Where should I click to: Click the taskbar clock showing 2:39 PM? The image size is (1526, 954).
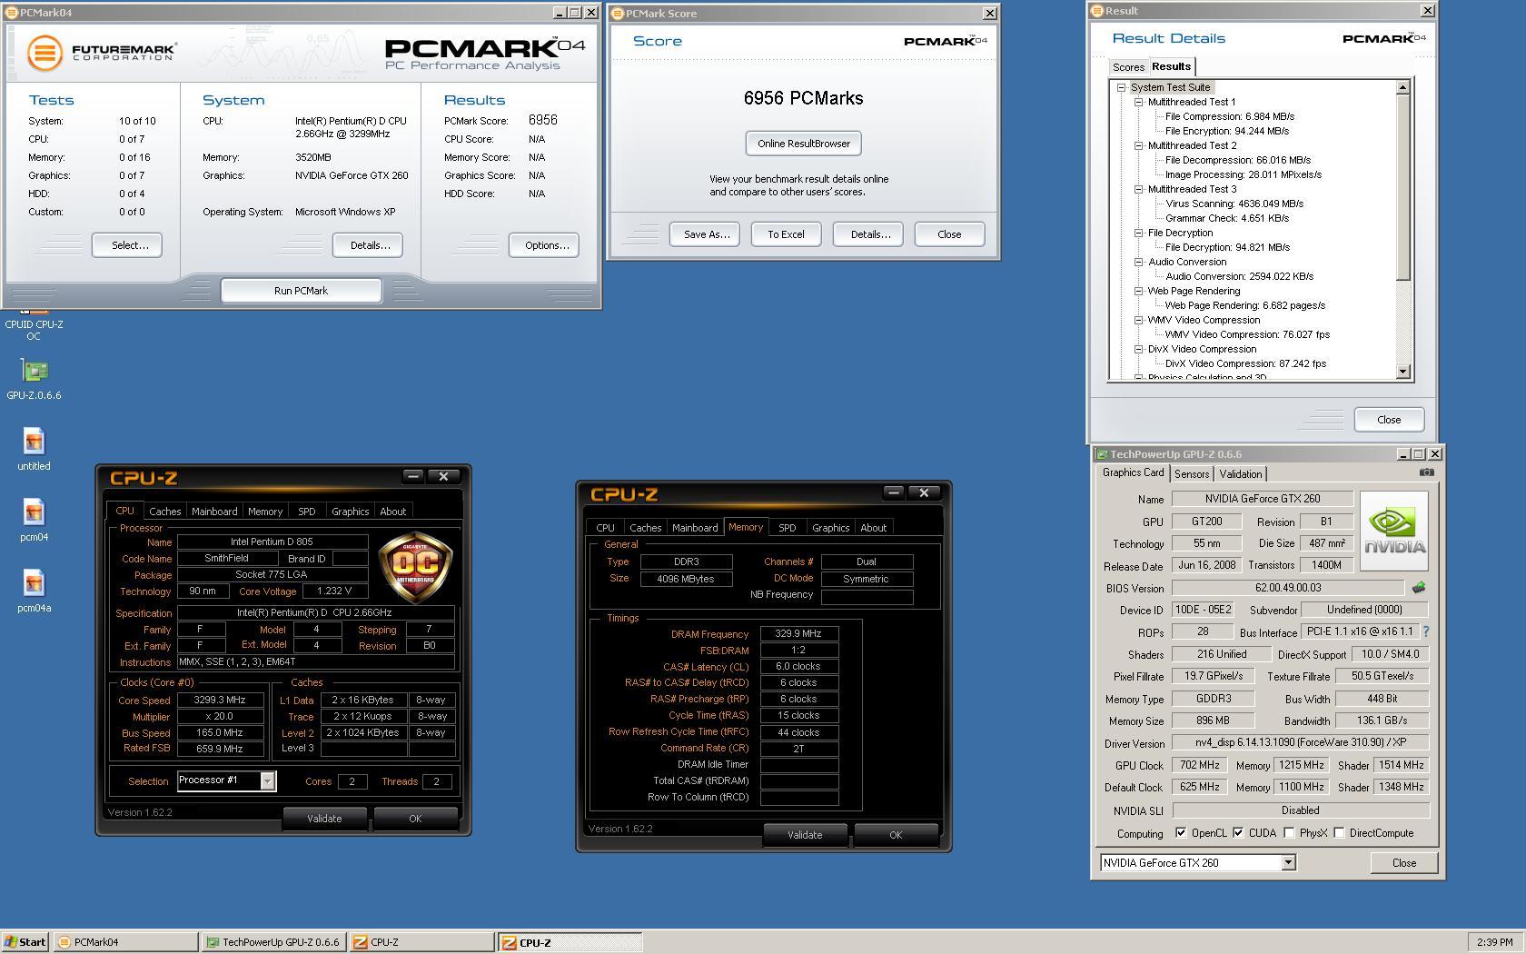1494,942
